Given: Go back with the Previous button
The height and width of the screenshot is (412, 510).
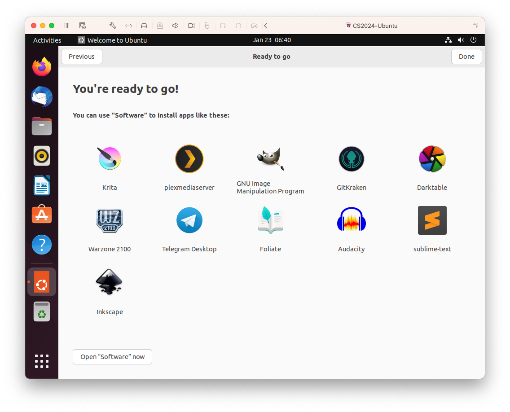Looking at the screenshot, I should tap(82, 57).
